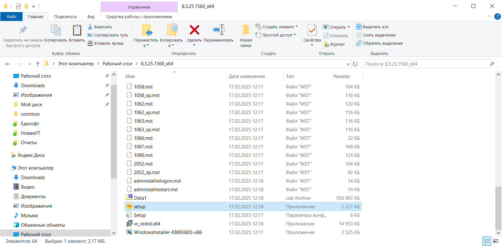The width and height of the screenshot is (502, 246).
Task: Open the Help question mark icon
Action: (497, 16)
